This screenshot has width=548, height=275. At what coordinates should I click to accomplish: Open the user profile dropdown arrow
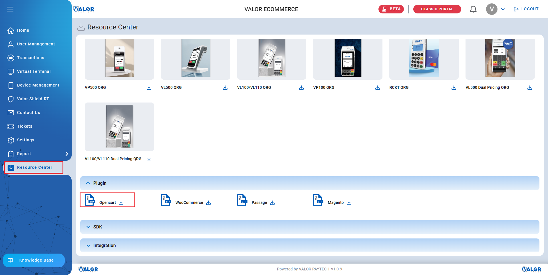pos(503,9)
